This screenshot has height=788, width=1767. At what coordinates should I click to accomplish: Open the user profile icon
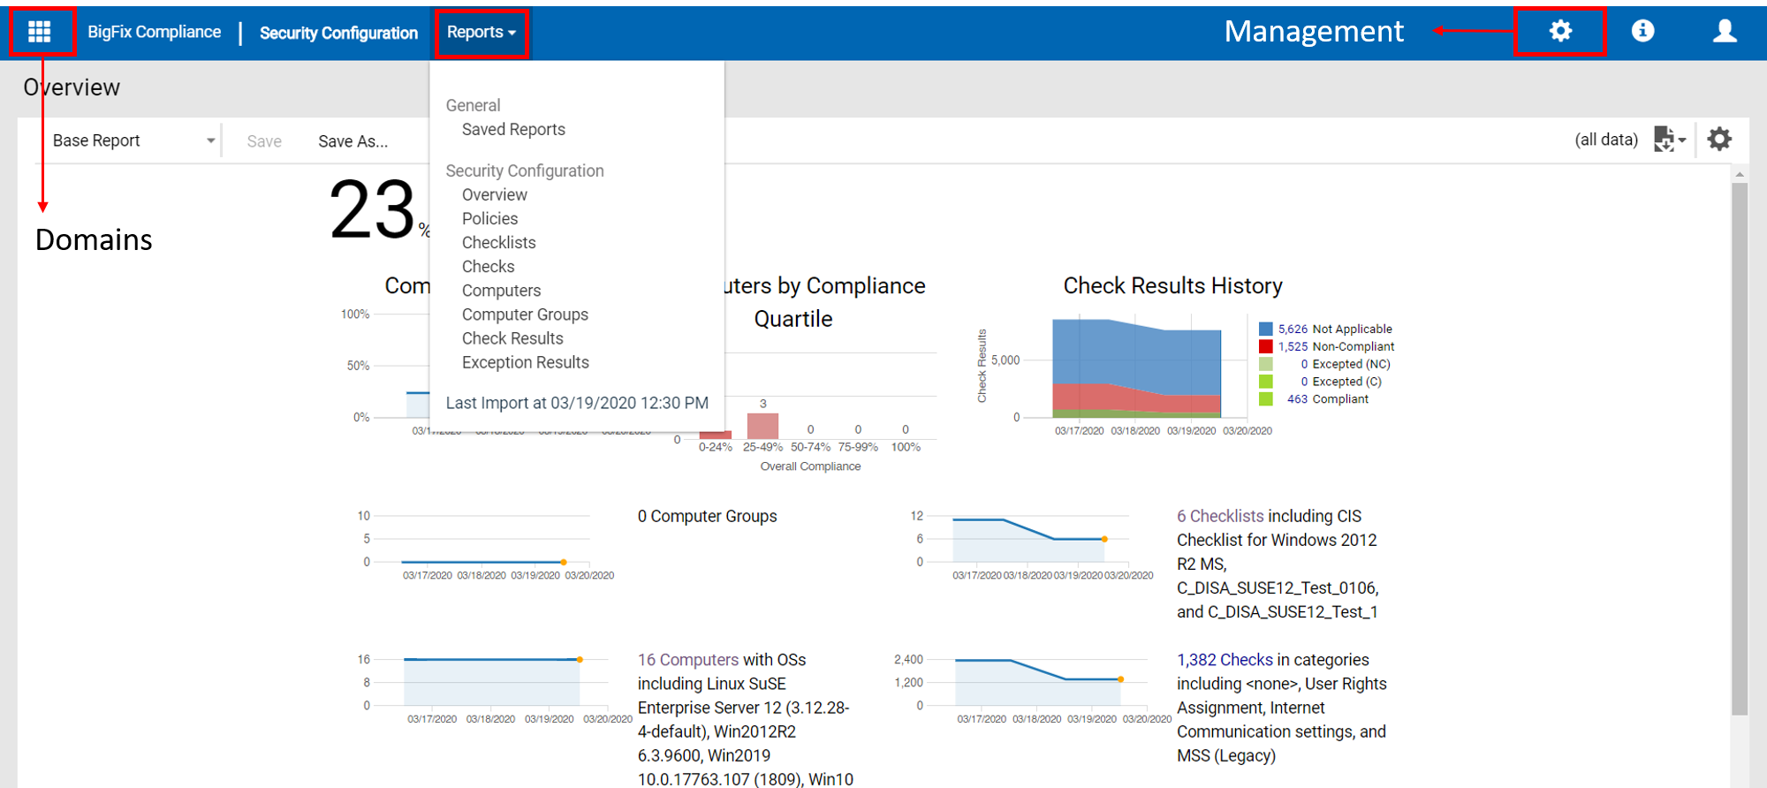click(x=1724, y=32)
